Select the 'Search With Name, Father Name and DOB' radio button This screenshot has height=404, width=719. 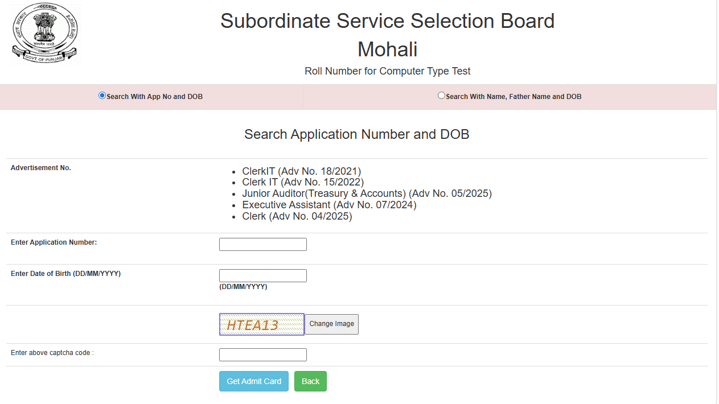pyautogui.click(x=441, y=96)
